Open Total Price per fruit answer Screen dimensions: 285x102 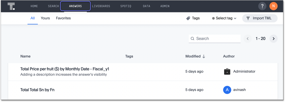point(65,69)
